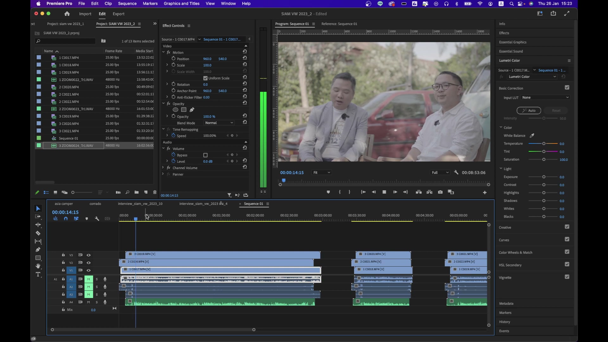Select the Track Select Forward tool
Screen dimensions: 608x342
click(38, 217)
